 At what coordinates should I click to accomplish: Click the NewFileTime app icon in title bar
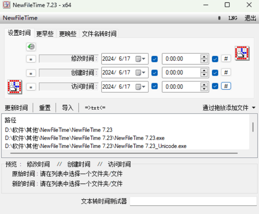coord(6,5)
